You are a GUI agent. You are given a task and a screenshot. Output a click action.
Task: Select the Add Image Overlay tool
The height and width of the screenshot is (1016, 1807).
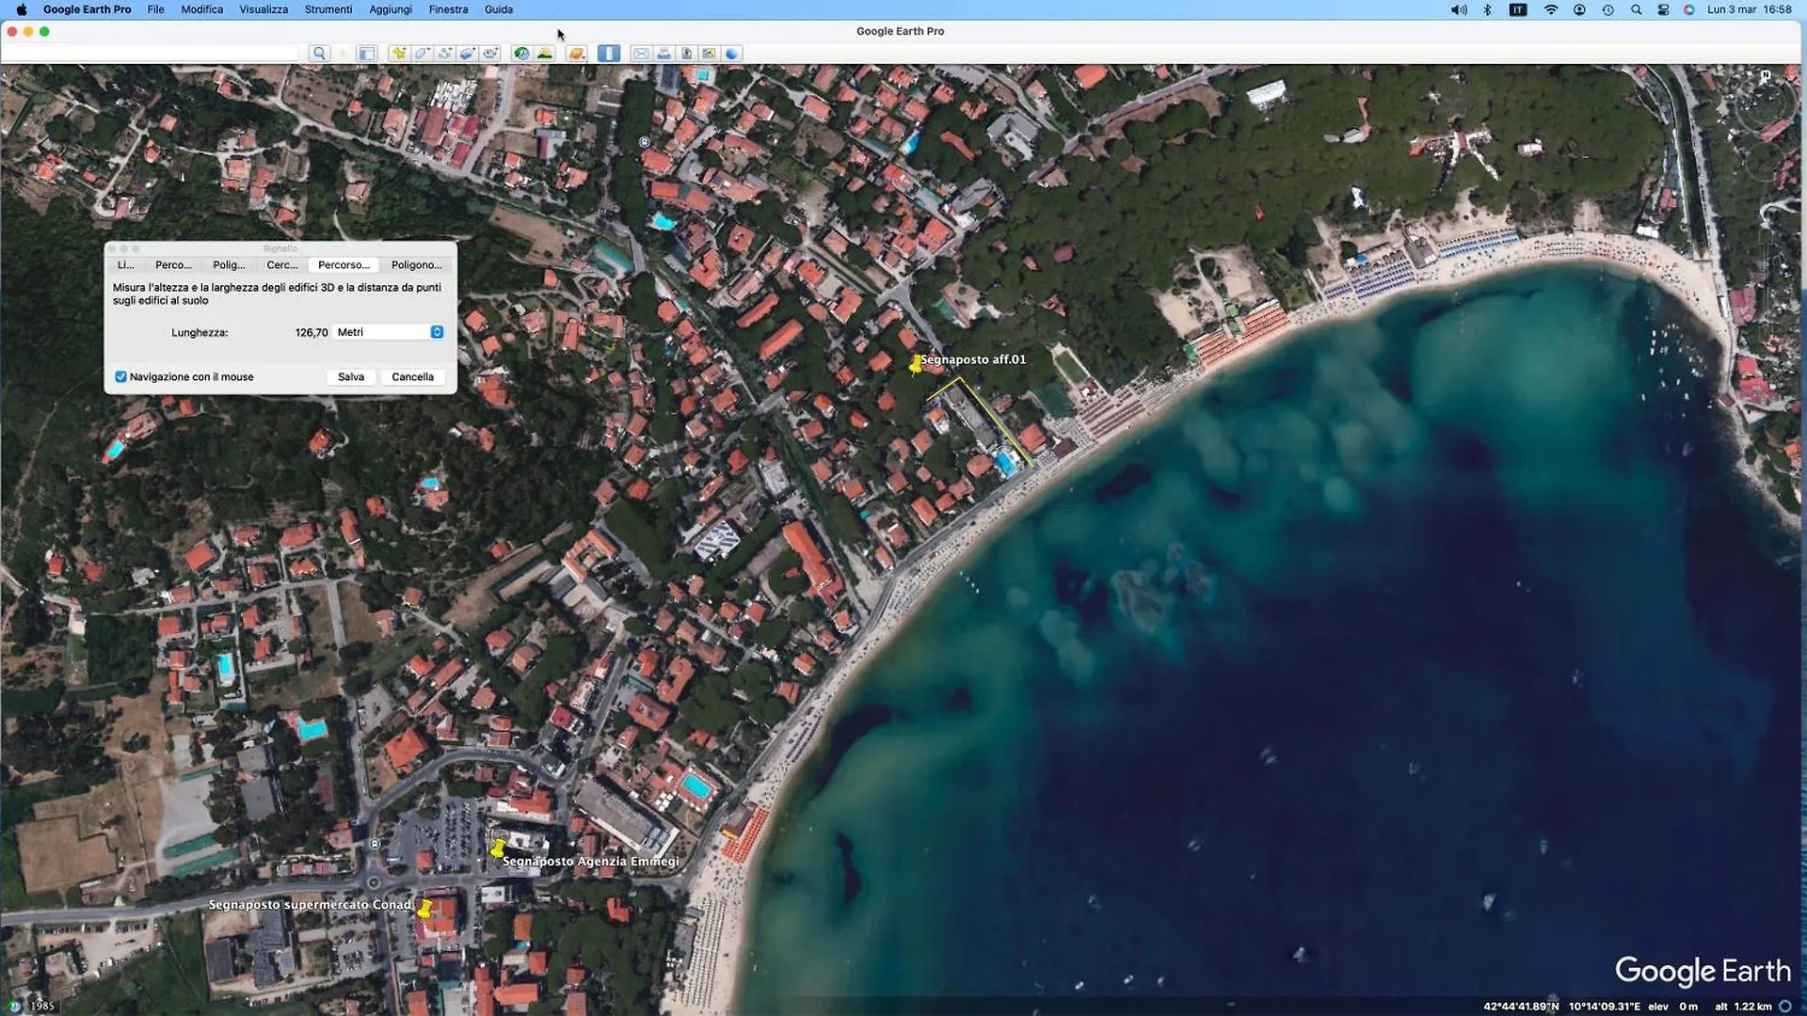pyautogui.click(x=467, y=54)
